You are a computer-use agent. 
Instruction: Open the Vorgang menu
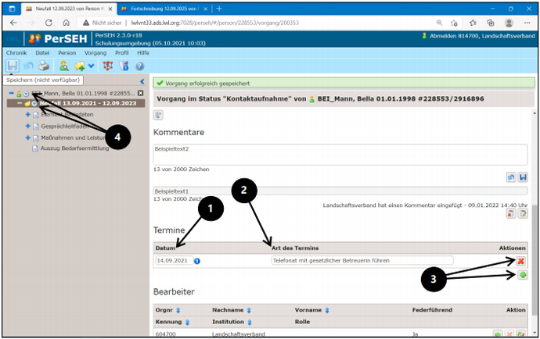[x=95, y=52]
